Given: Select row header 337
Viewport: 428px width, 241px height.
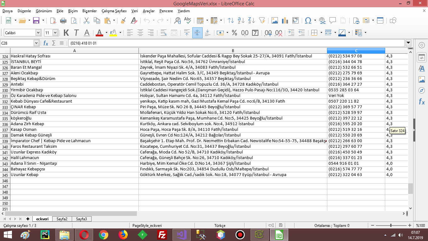Looking at the screenshot, I should coord(5,130).
